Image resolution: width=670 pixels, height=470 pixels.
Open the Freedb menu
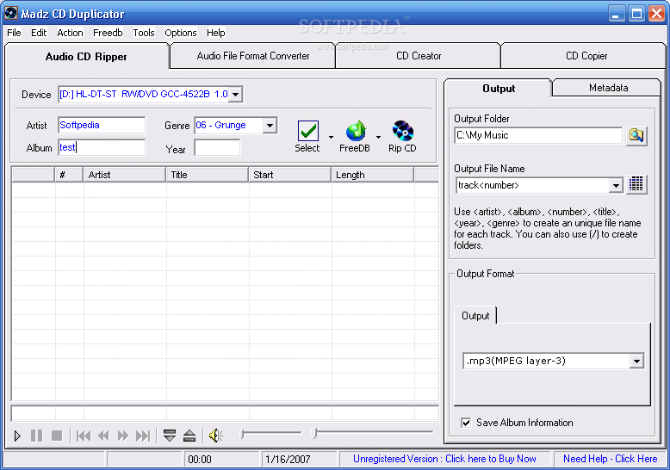(x=108, y=33)
